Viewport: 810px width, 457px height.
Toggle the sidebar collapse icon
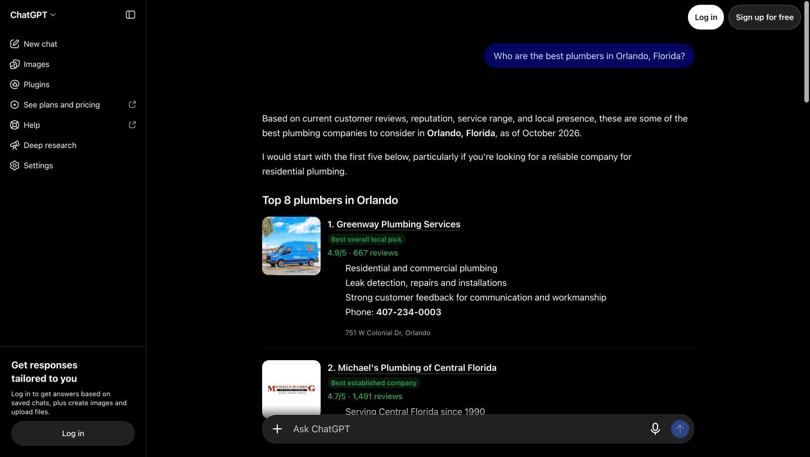(130, 15)
